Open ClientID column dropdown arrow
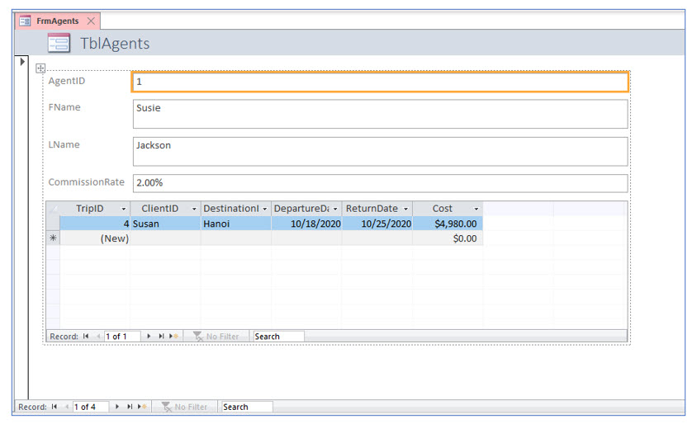The image size is (697, 424). click(194, 209)
